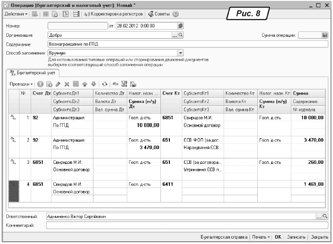Image resolution: width=333 pixels, height=244 pixels.
Task: Open the Действия dropdown menu
Action: (x=16, y=14)
